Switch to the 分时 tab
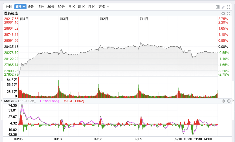 click(x=9, y=6)
